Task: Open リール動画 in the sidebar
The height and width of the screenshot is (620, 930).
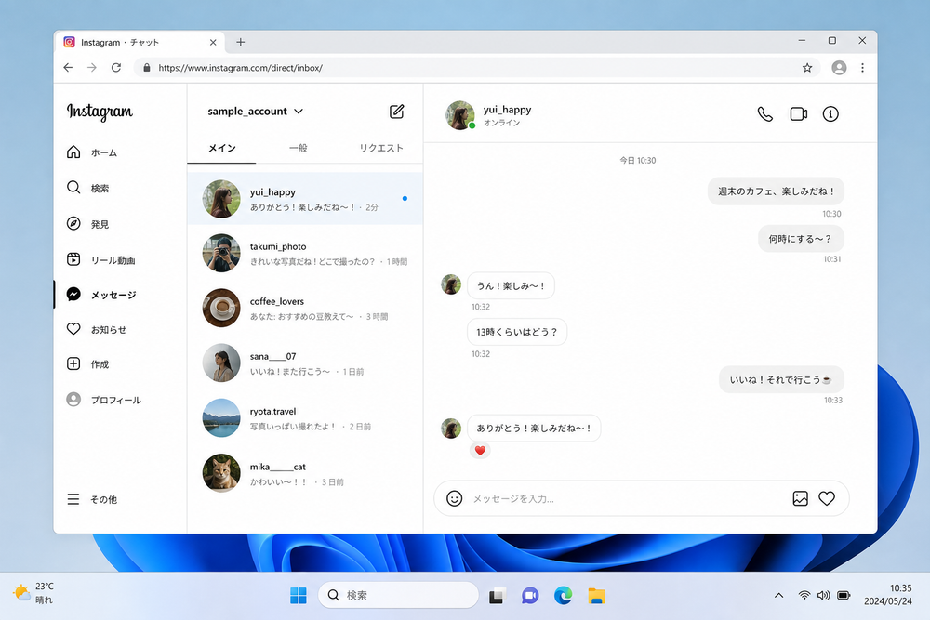Action: click(x=100, y=259)
